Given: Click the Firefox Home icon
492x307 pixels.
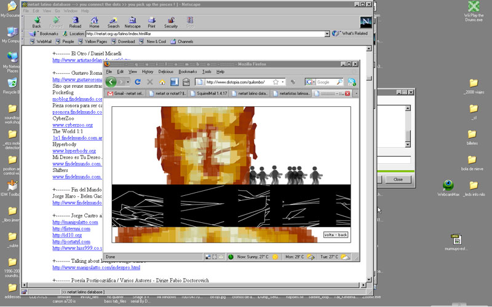Looking at the screenshot, I should 162,82.
